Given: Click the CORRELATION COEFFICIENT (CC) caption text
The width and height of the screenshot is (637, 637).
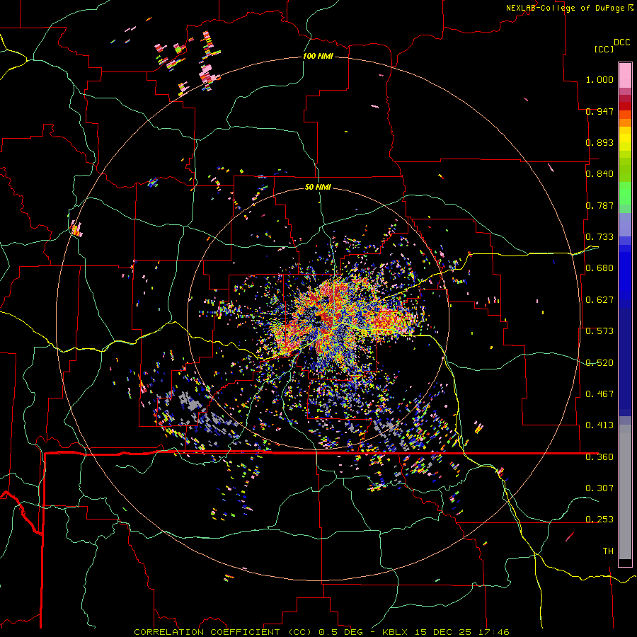Looking at the screenshot, I should (222, 632).
